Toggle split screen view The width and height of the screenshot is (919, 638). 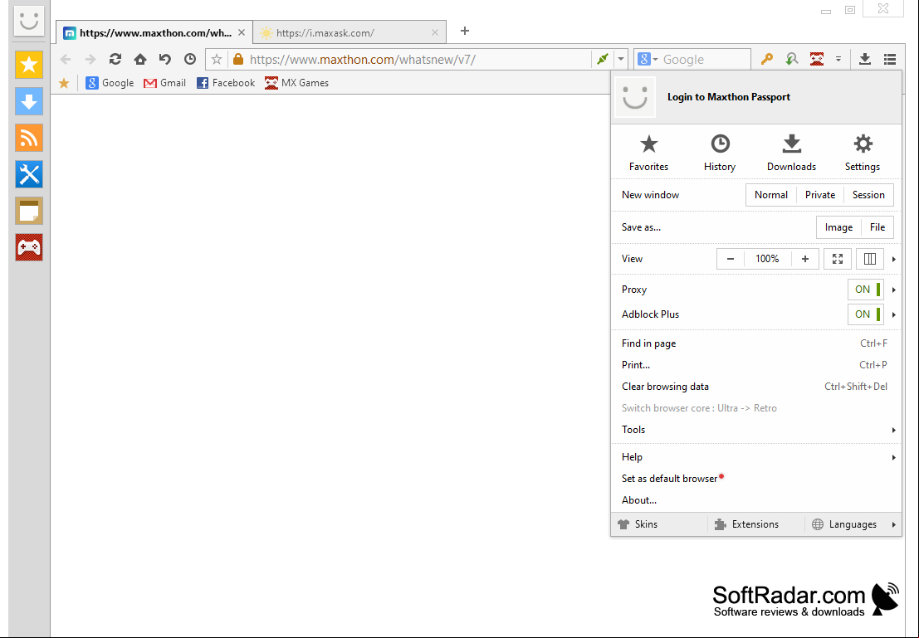coord(870,259)
